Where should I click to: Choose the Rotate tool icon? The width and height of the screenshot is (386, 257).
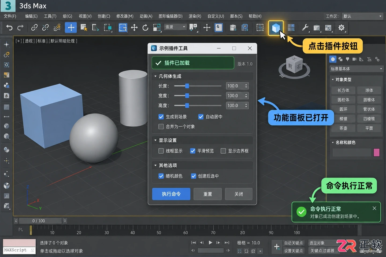[x=145, y=27]
